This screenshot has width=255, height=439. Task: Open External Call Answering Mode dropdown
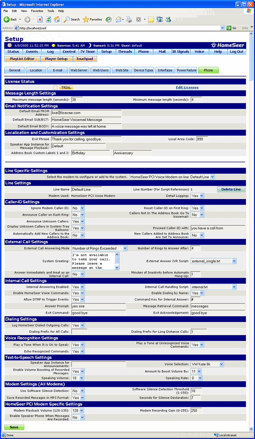tap(99, 248)
